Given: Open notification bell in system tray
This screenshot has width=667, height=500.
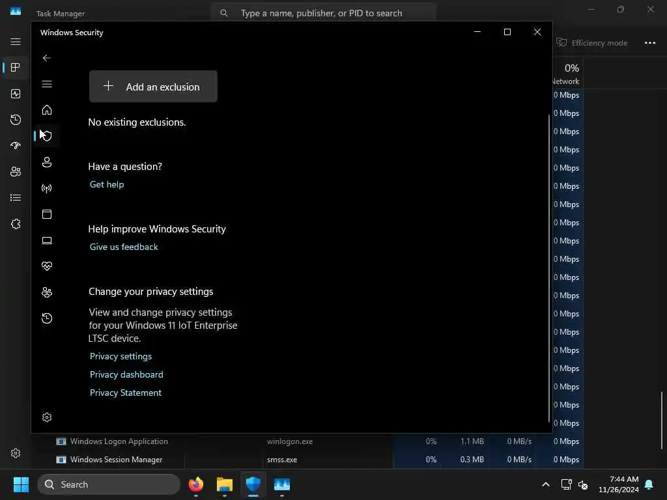Looking at the screenshot, I should tap(649, 484).
